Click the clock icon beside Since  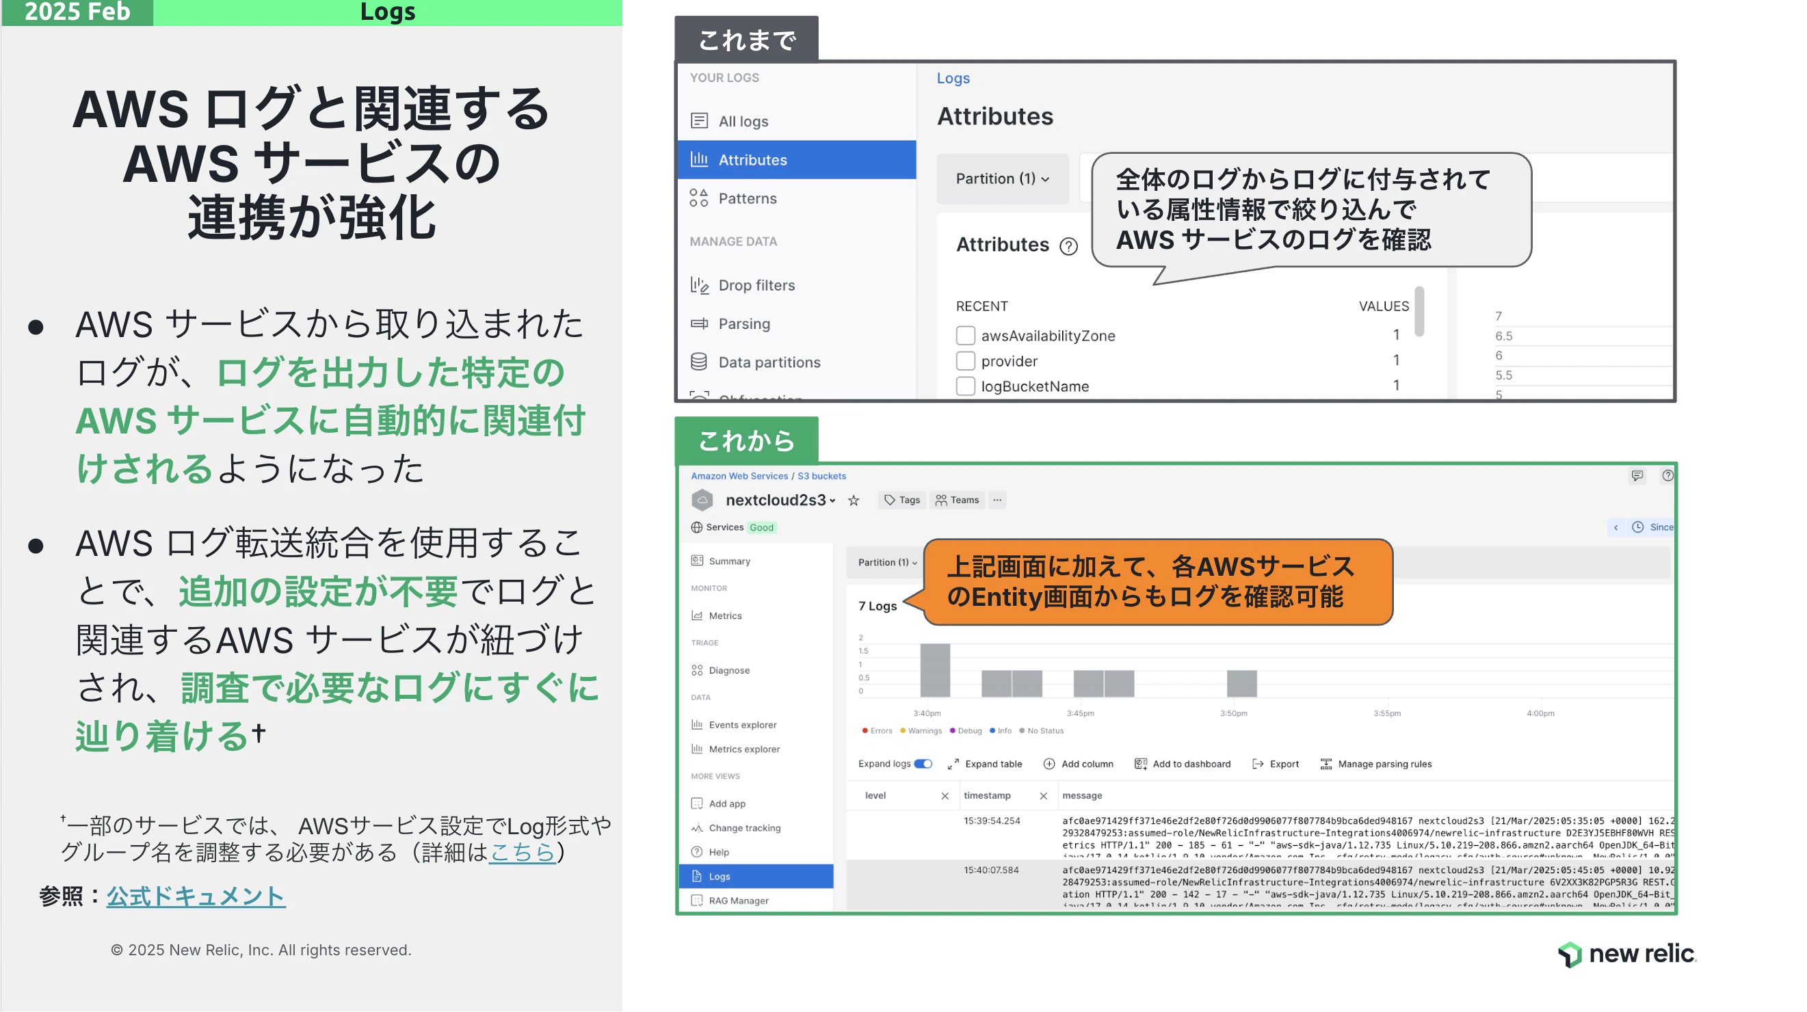[1637, 527]
